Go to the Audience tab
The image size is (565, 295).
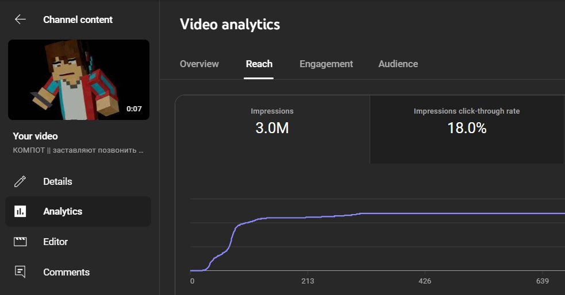pos(398,64)
